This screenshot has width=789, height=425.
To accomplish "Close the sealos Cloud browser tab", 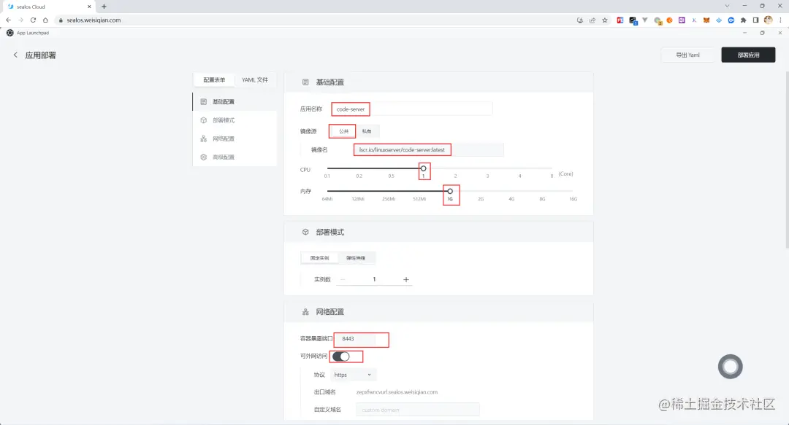I will click(x=89, y=7).
